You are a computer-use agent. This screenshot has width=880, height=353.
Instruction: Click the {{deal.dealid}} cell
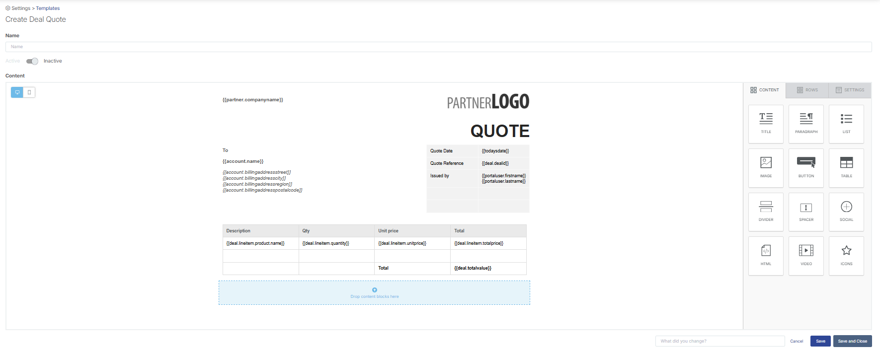click(x=504, y=163)
